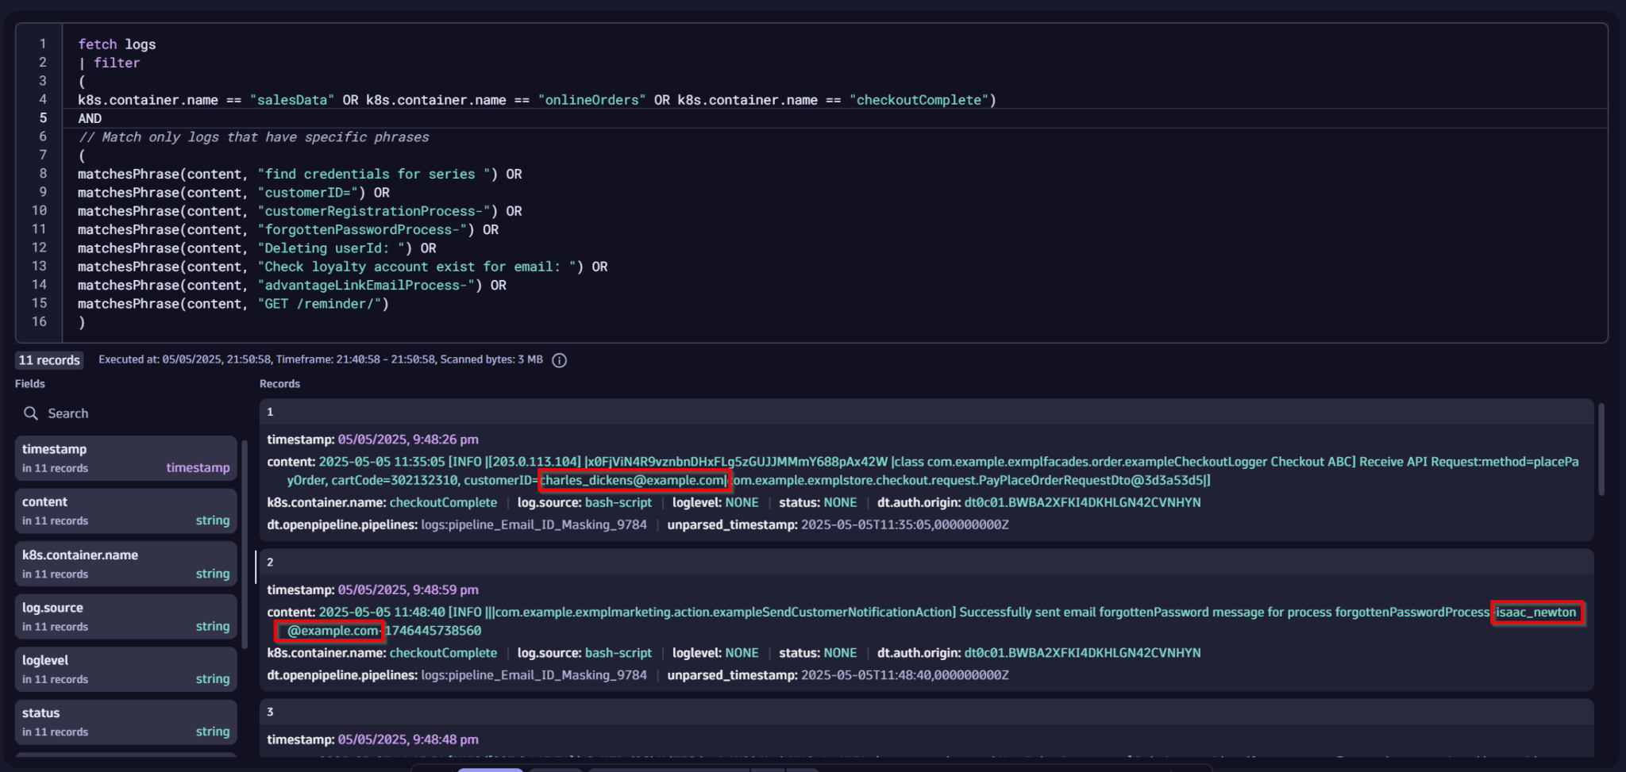Image resolution: width=1626 pixels, height=772 pixels.
Task: Click the bash-script log.source value in record 2
Action: tap(618, 653)
